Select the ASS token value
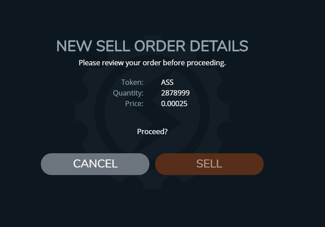Viewport: 325px width, 227px height. [168, 82]
